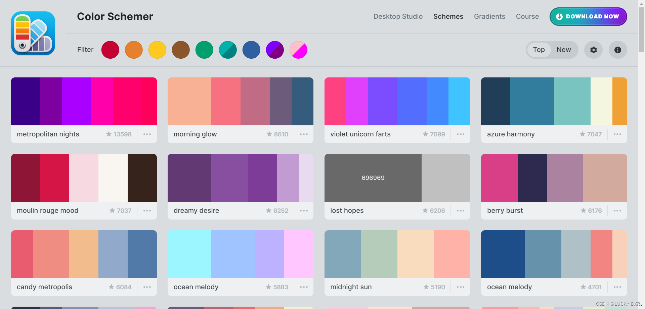Filter schemes by teal
Image resolution: width=645 pixels, height=309 pixels.
(228, 50)
